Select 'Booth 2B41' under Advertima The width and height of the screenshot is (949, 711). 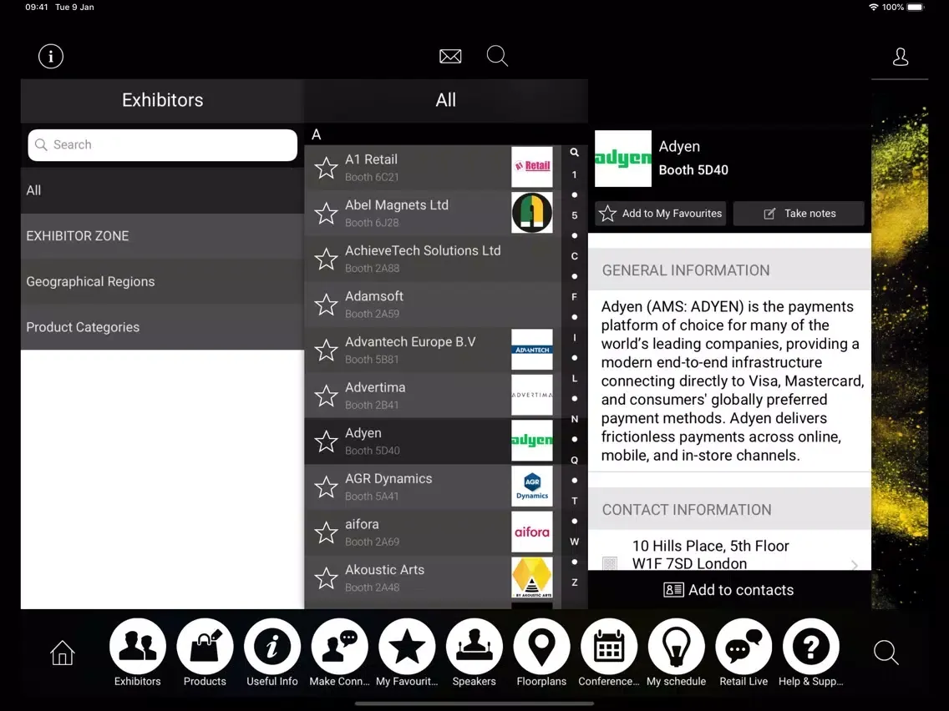click(372, 405)
